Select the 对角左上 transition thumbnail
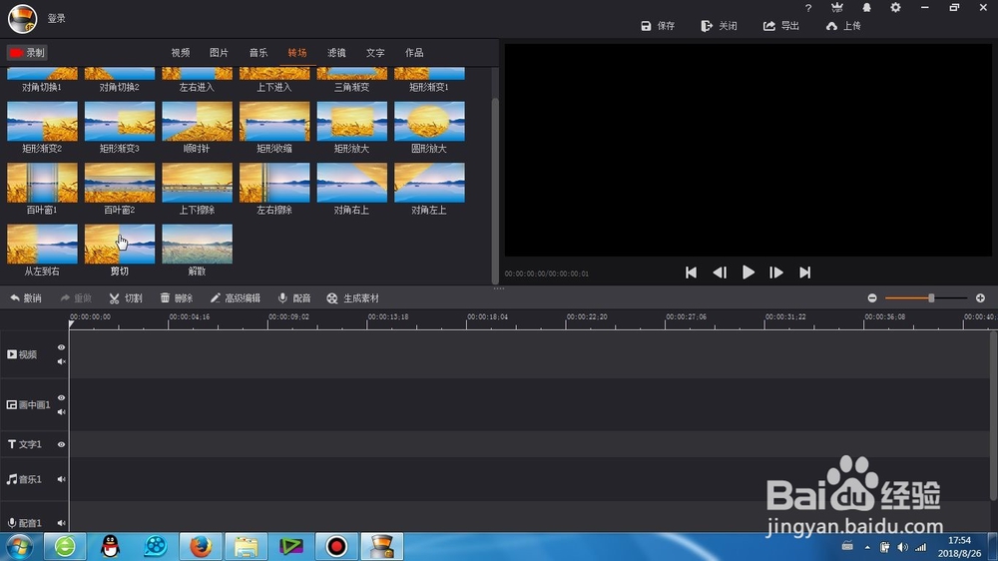Screen dimensions: 998x561 [429, 182]
